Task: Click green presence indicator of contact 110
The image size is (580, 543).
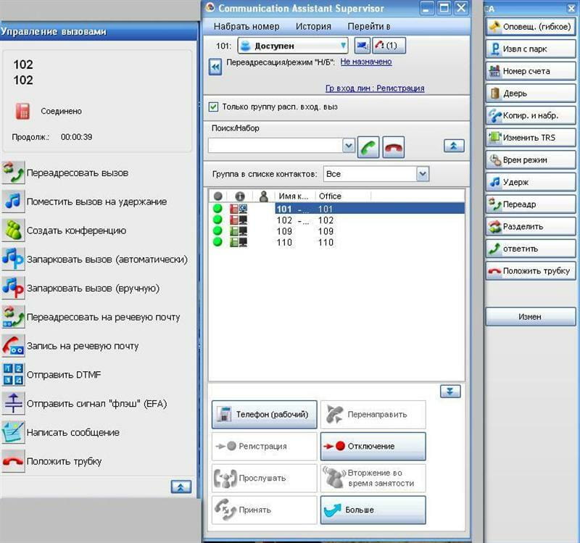Action: click(x=218, y=242)
